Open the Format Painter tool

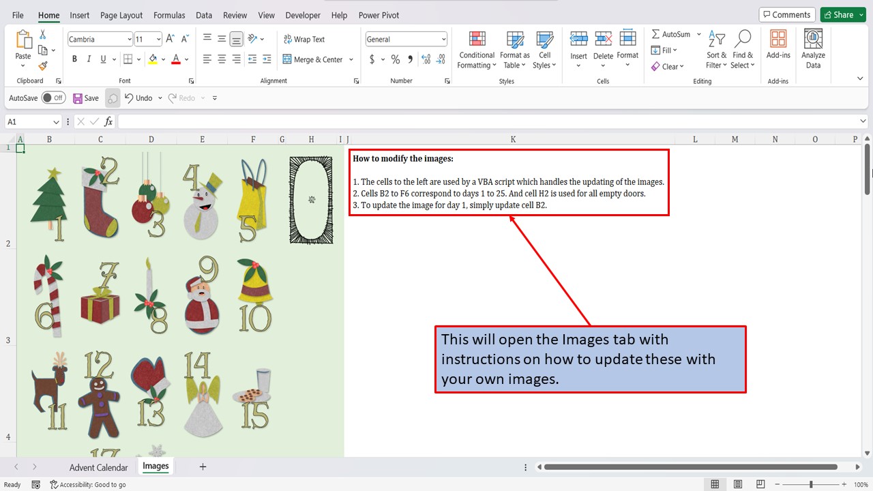(41, 65)
